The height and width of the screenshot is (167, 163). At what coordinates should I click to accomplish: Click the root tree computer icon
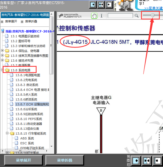click(x=3, y=31)
